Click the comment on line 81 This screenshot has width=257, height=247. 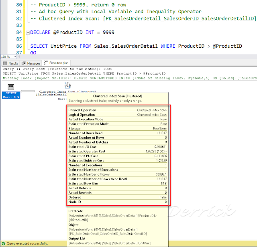pos(116,12)
